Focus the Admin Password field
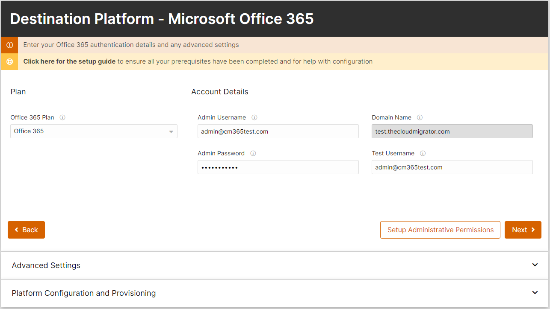Image resolution: width=550 pixels, height=309 pixels. 278,167
